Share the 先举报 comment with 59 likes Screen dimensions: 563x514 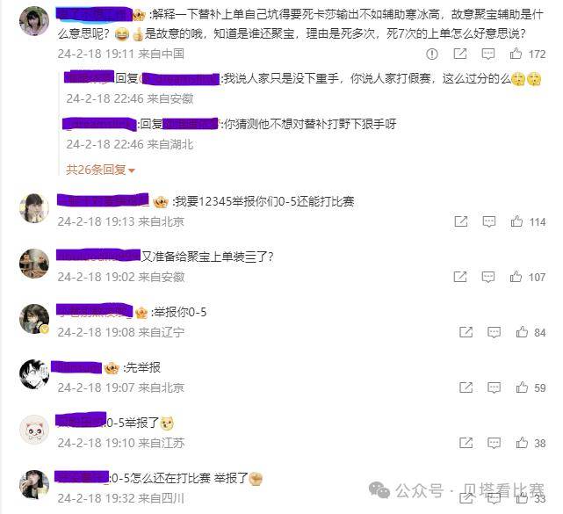click(466, 387)
